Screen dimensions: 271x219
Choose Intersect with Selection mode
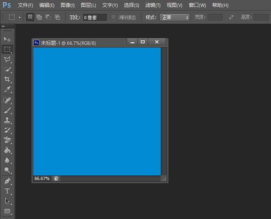(57, 17)
